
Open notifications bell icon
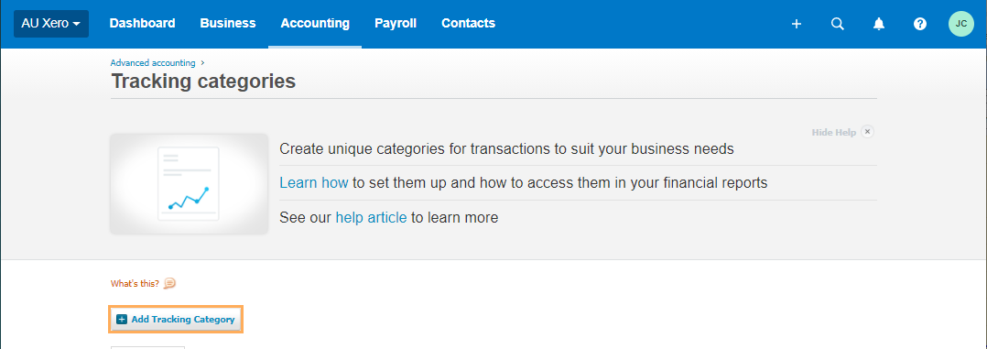tap(879, 24)
